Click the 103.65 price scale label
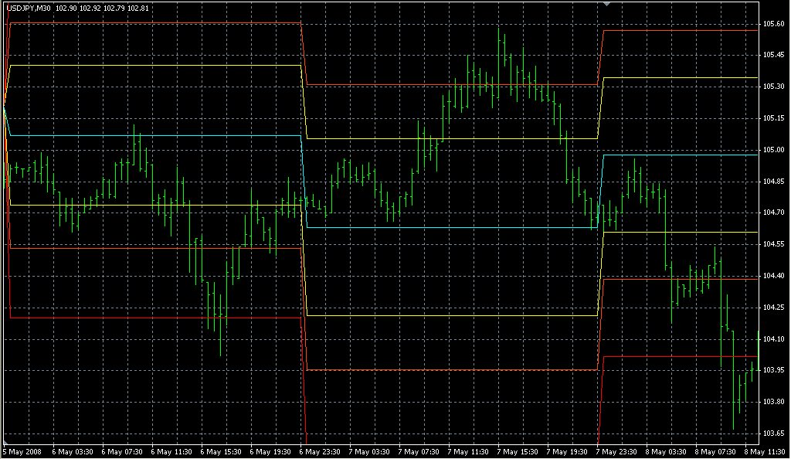 pos(774,433)
